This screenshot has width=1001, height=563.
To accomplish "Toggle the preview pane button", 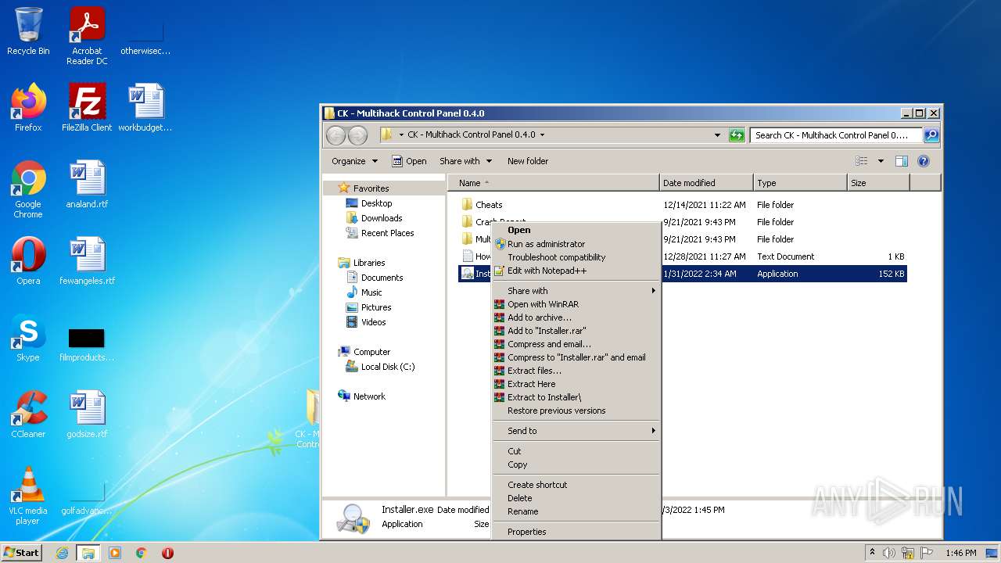I will [901, 161].
